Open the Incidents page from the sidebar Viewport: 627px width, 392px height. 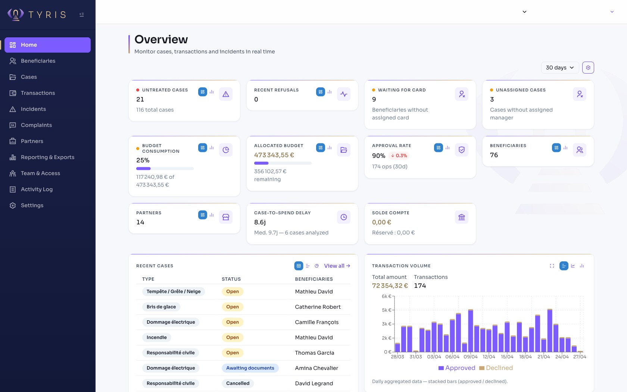[x=33, y=109]
